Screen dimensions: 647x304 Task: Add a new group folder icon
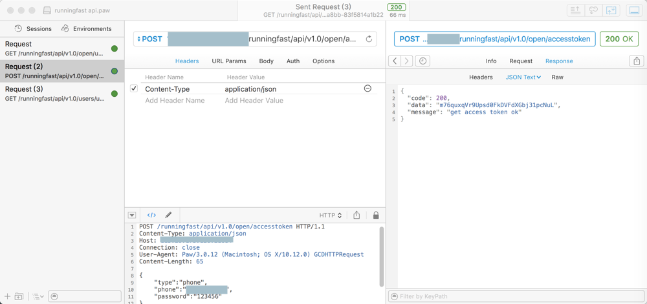coord(19,296)
